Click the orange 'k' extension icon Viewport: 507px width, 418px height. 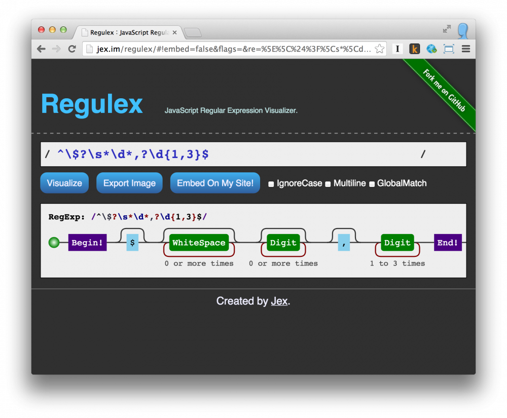(x=415, y=49)
